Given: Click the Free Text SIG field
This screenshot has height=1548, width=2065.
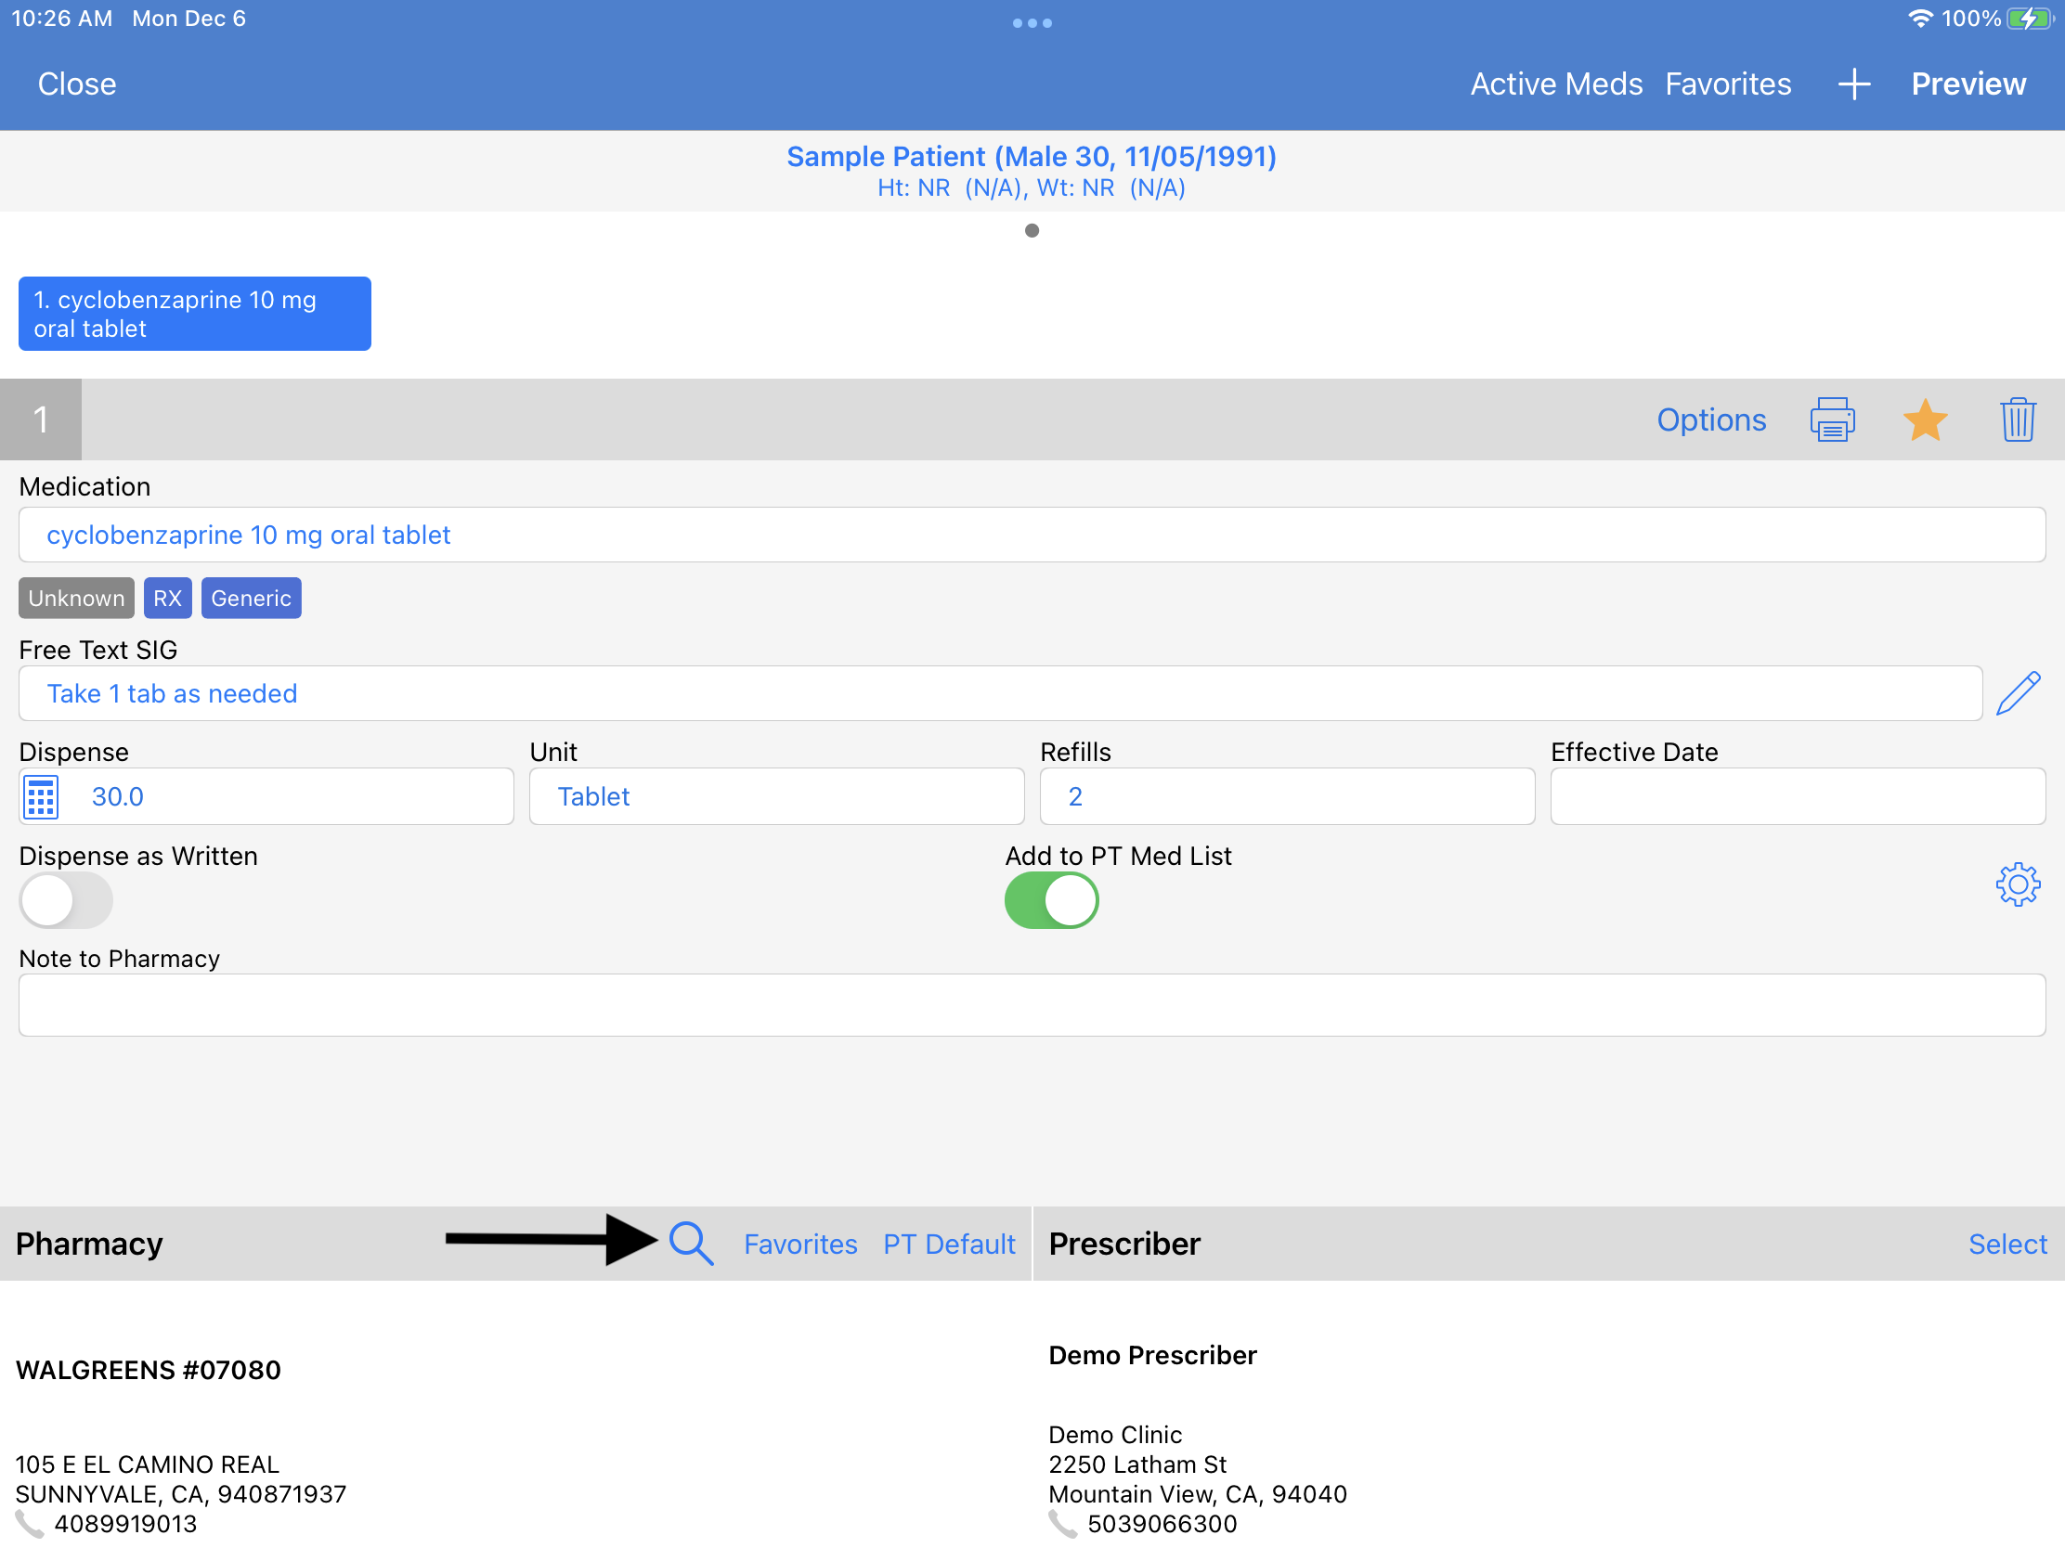Looking at the screenshot, I should pos(1000,693).
